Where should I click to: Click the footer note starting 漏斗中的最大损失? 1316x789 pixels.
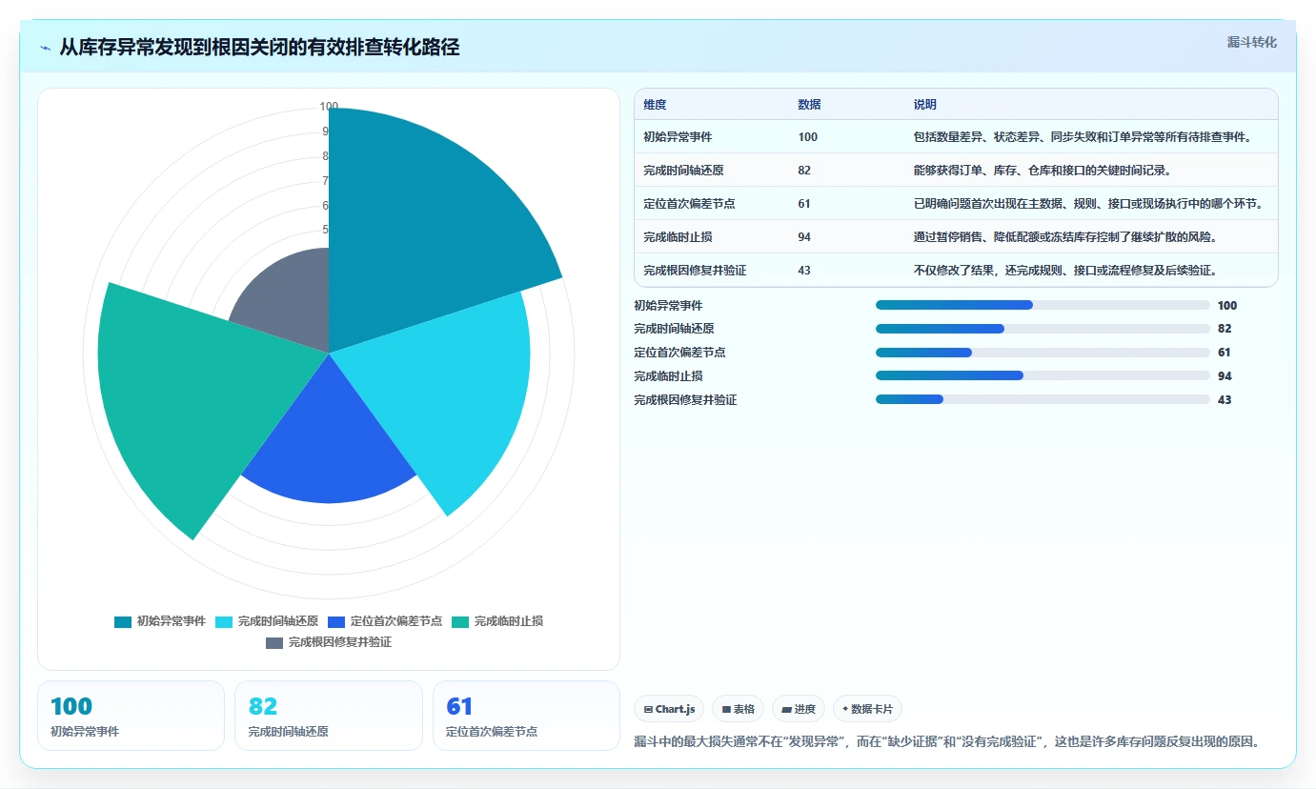[x=949, y=740]
